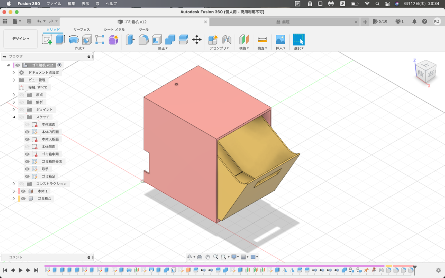
Task: Select the Create Form tool
Action: pos(113,40)
